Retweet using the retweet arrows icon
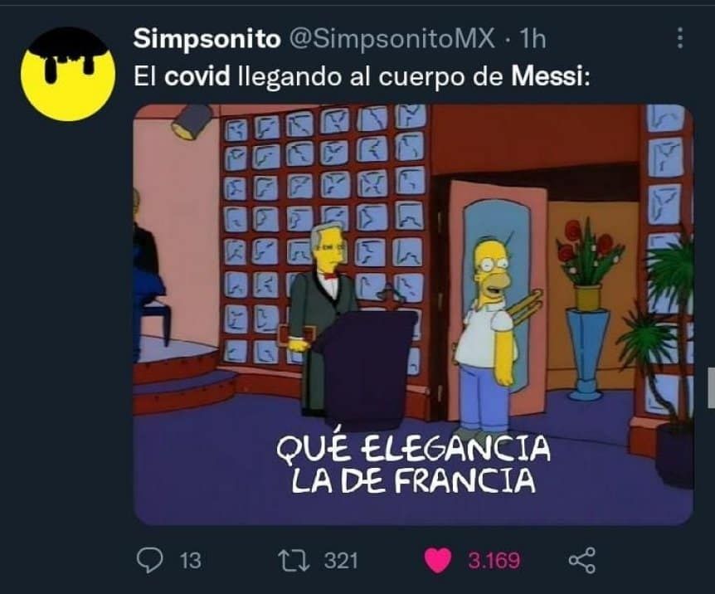715x594 pixels. [x=294, y=561]
